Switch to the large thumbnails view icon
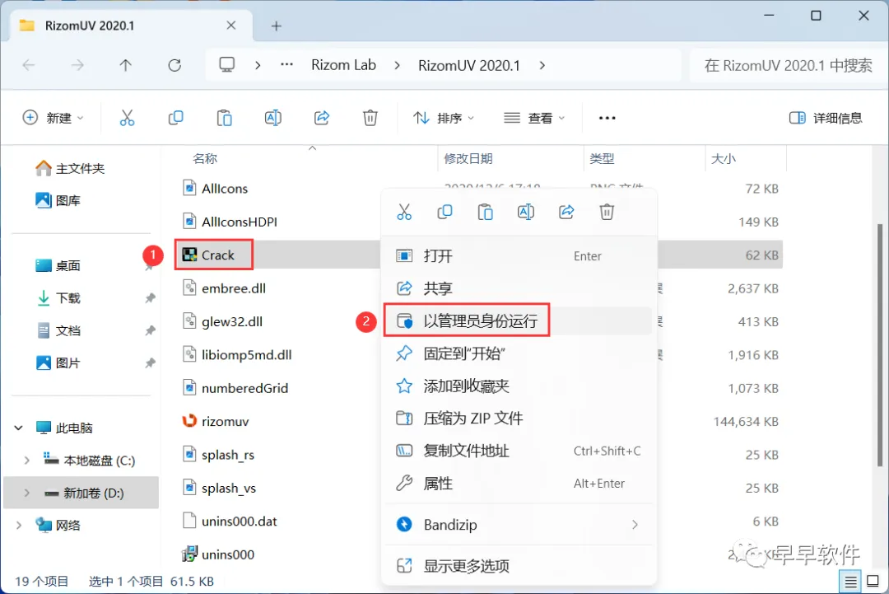The height and width of the screenshot is (594, 889). (873, 582)
